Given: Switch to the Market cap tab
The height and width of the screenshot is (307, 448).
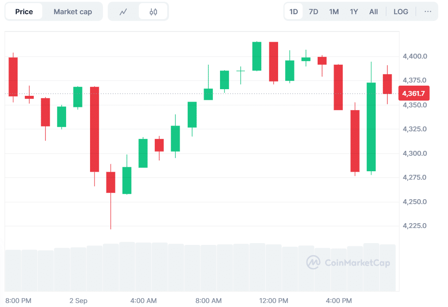Looking at the screenshot, I should point(73,12).
